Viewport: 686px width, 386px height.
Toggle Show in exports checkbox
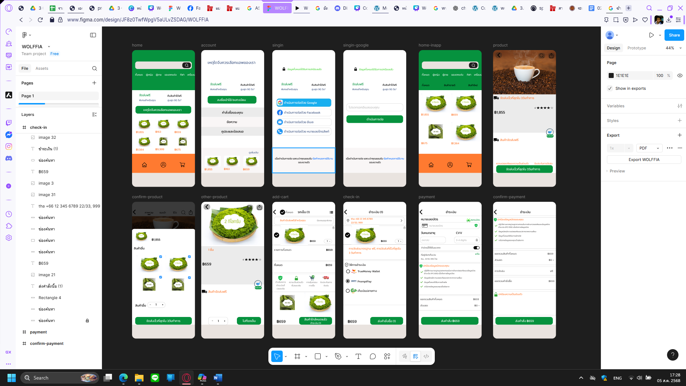[x=610, y=88]
